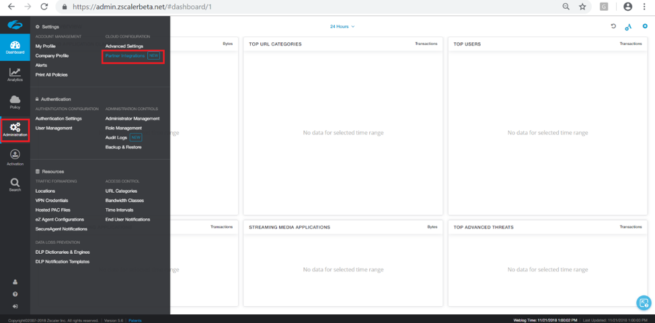Open Analytics in the sidebar
This screenshot has width=655, height=323.
tap(15, 75)
